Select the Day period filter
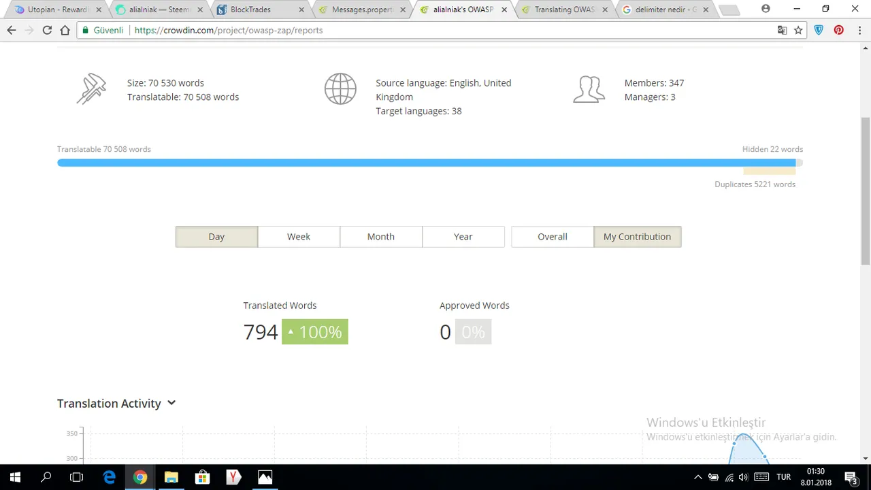This screenshot has width=871, height=490. click(216, 236)
